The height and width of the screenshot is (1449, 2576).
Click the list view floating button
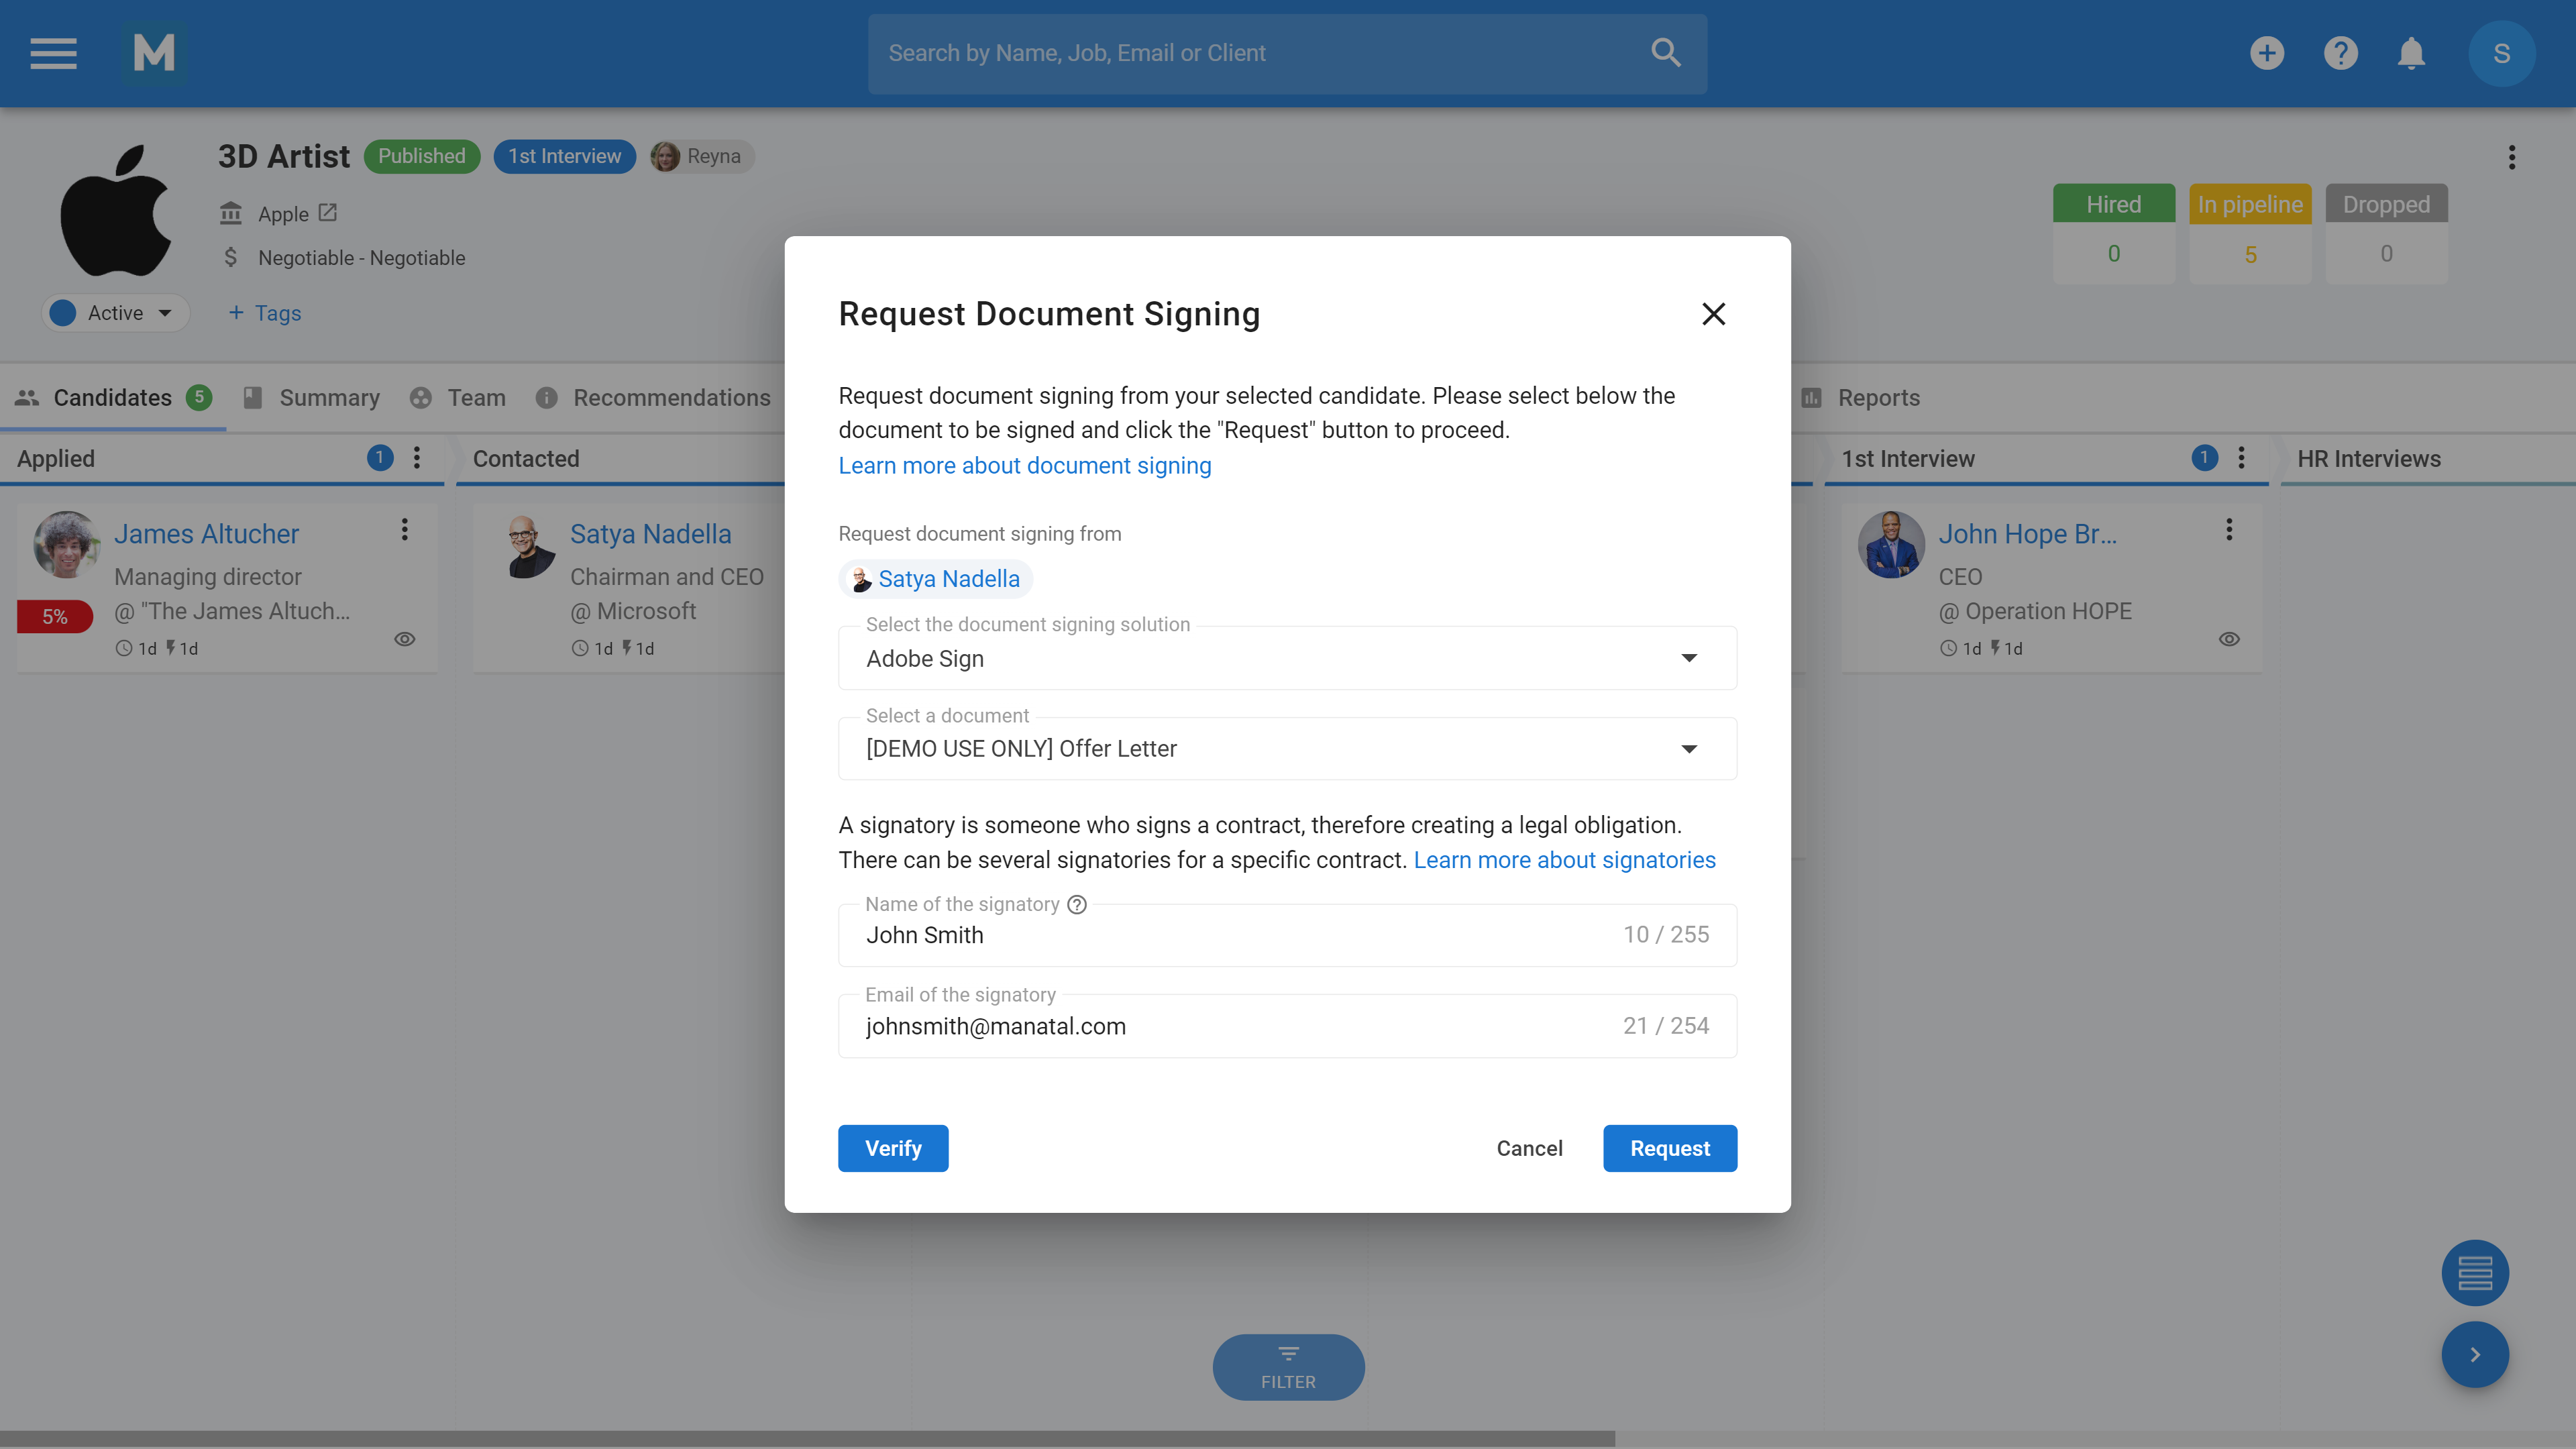pyautogui.click(x=2474, y=1273)
